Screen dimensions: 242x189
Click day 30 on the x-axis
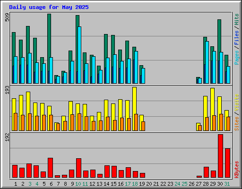click(x=220, y=184)
